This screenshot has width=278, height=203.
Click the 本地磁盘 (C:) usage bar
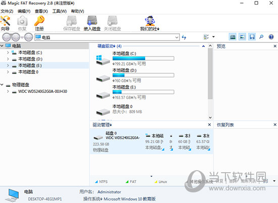143,58
